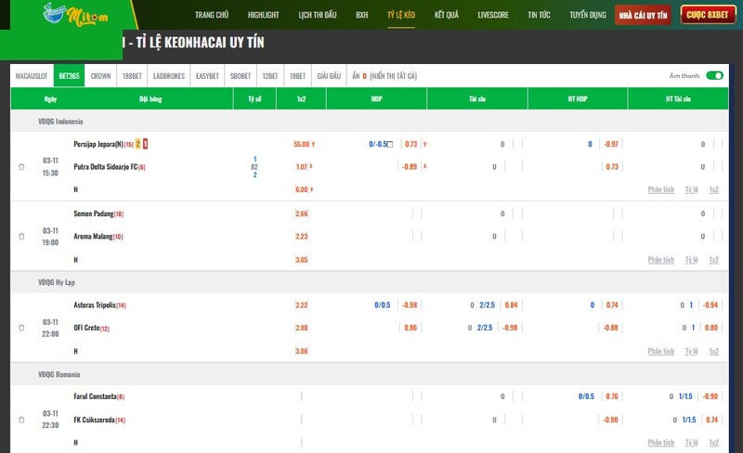743x453 pixels.
Task: Click trash icon for Semen Padang match
Action: click(21, 237)
